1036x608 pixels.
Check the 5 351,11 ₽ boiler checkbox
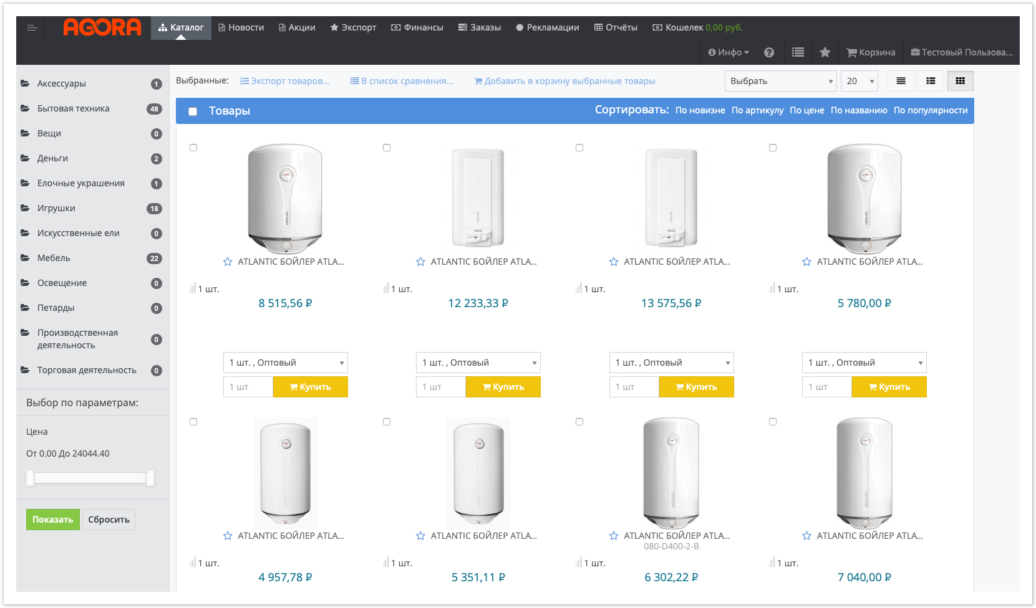pyautogui.click(x=387, y=422)
